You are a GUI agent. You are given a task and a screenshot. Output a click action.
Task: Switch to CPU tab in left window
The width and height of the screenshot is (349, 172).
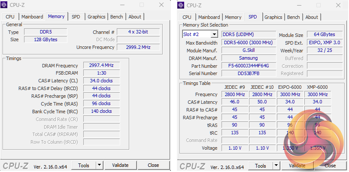tap(10, 17)
